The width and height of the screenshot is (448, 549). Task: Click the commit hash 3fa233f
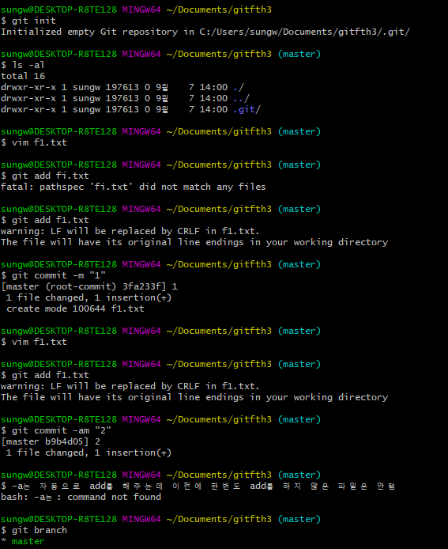(x=143, y=286)
